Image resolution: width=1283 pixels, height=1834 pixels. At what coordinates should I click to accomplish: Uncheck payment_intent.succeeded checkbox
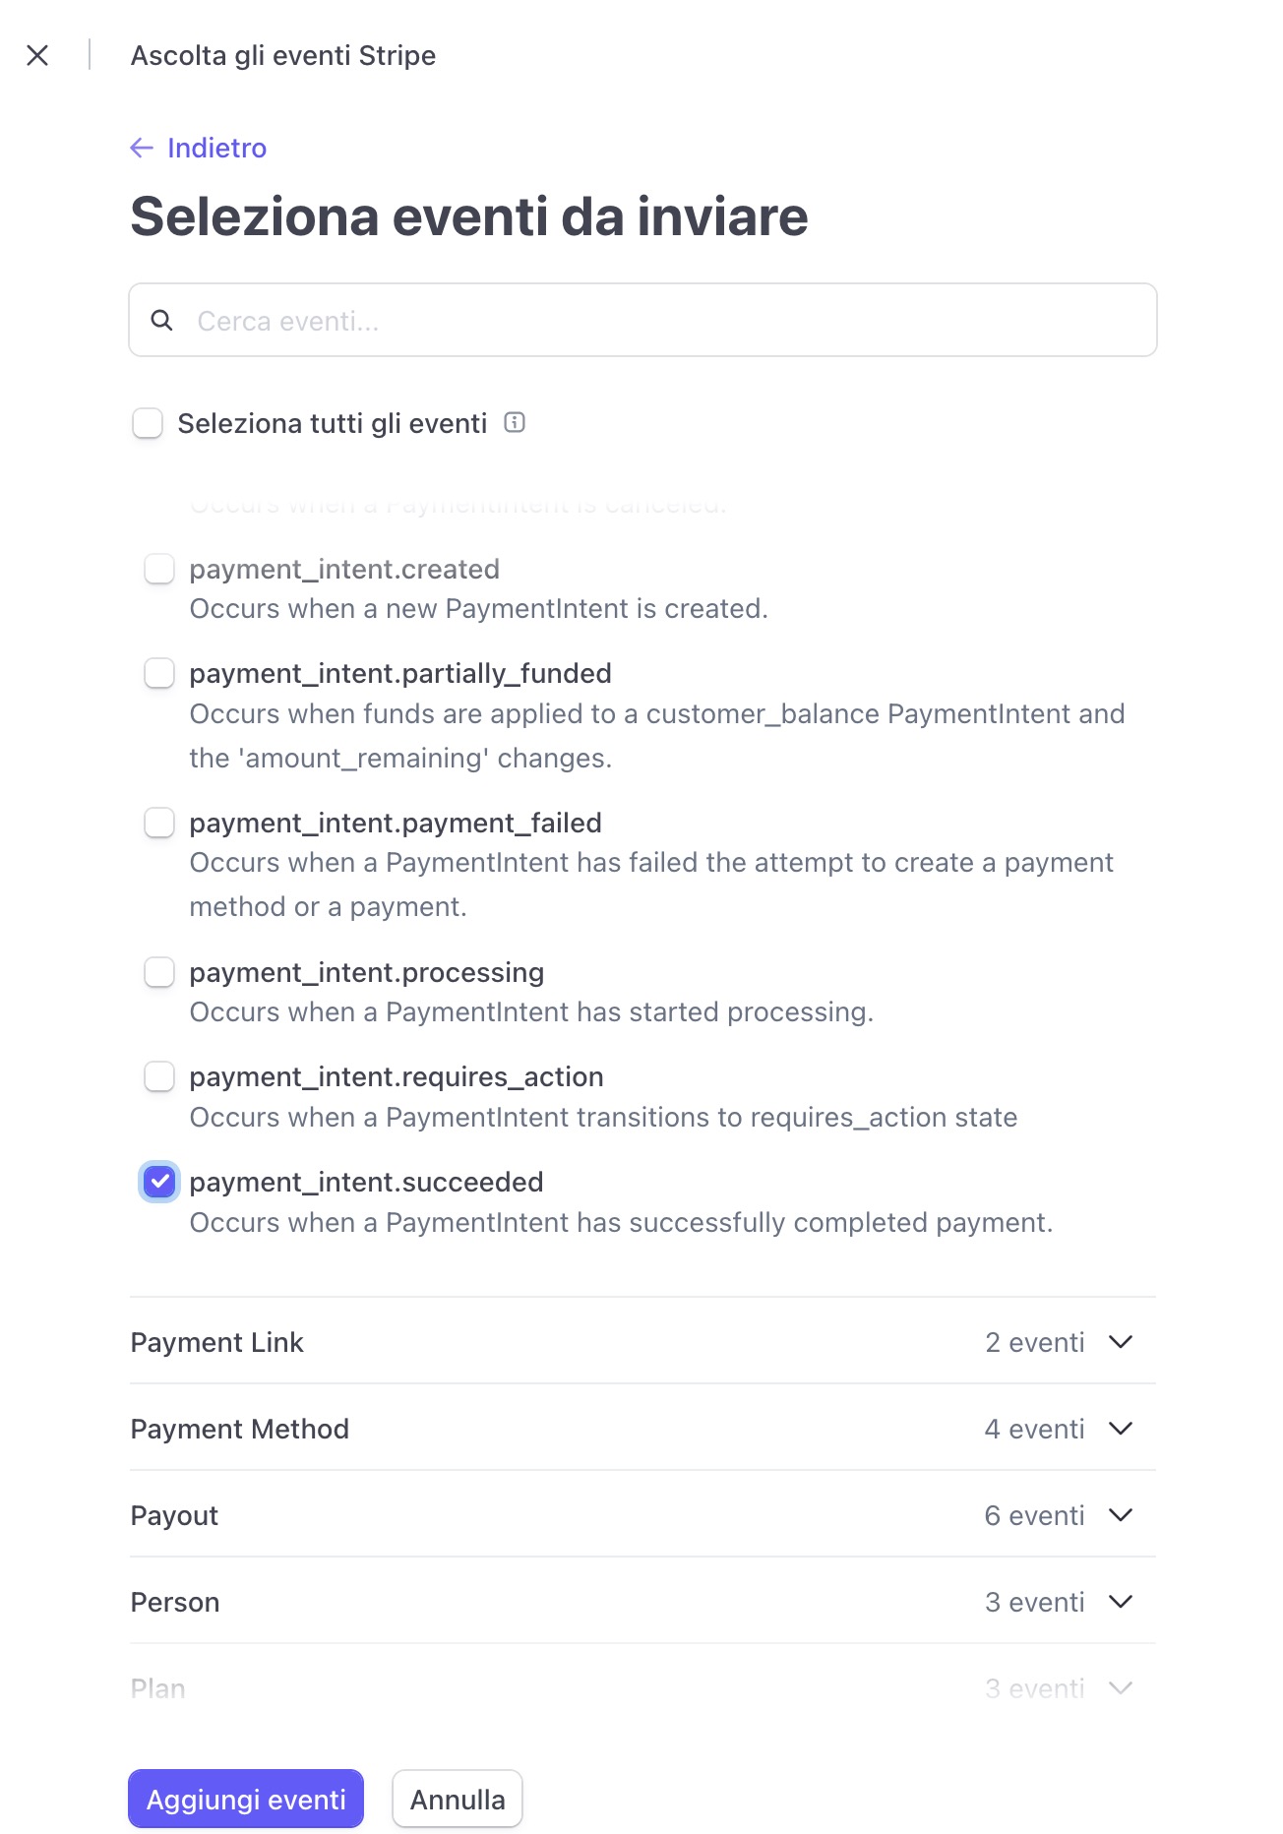click(159, 1182)
